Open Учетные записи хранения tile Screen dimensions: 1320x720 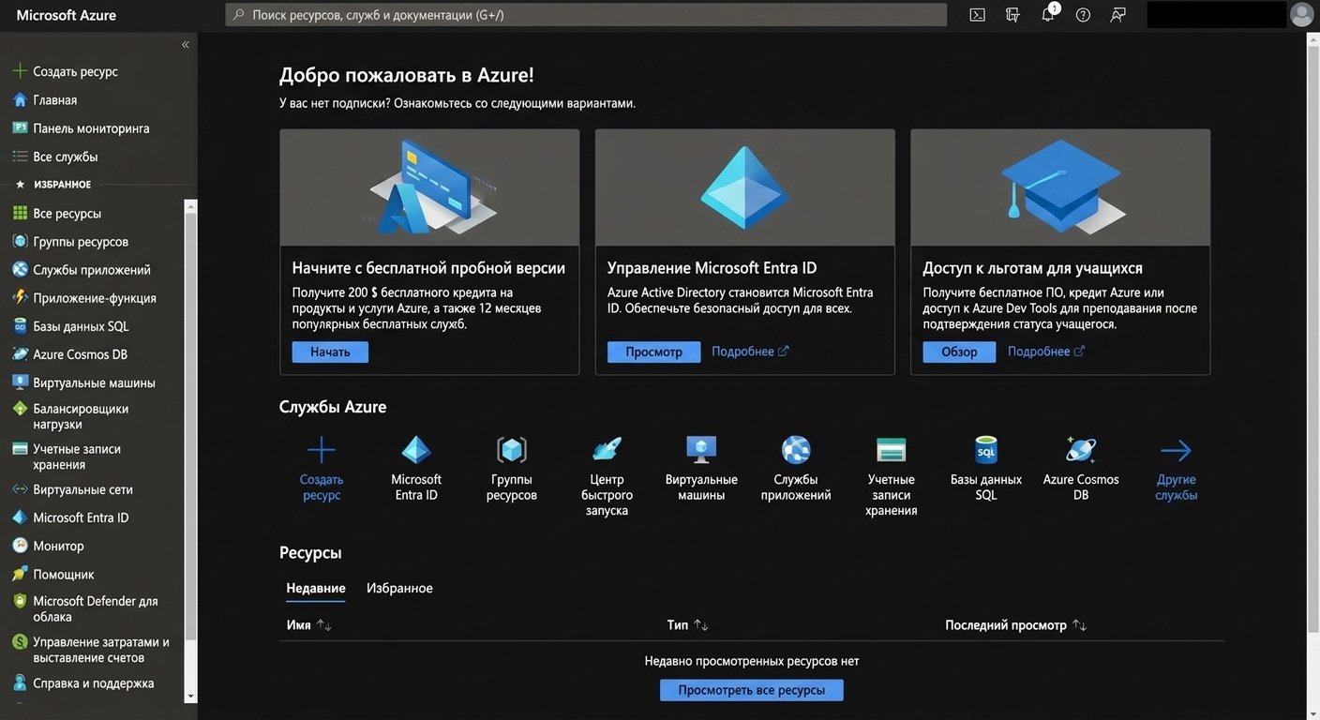tap(891, 476)
